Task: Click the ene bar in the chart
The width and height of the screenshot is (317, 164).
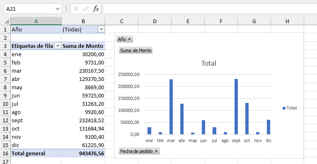Action: [150, 131]
